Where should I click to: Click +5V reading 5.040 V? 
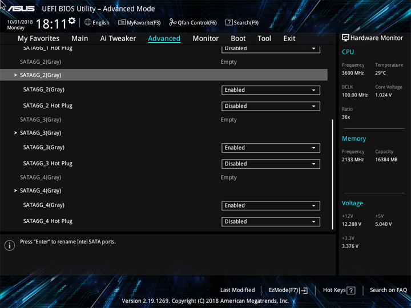tap(383, 224)
